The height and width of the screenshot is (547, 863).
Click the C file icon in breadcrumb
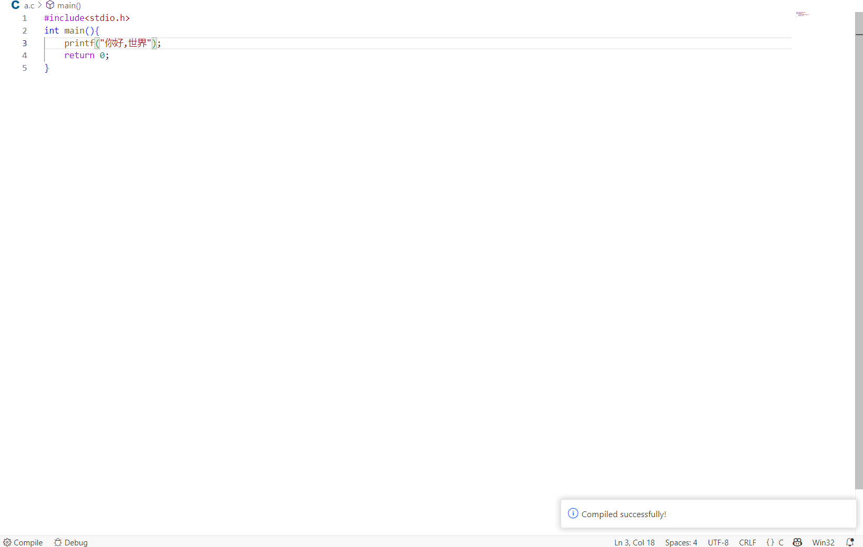click(x=15, y=5)
